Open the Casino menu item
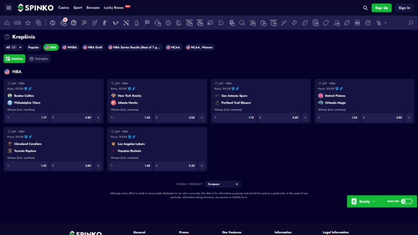Viewport: 418px width, 235px height. [64, 8]
